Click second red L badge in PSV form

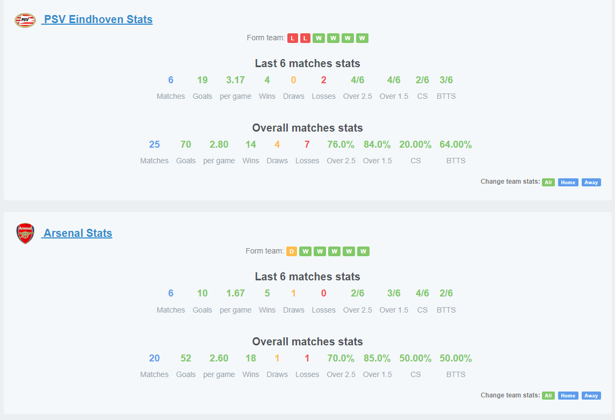pyautogui.click(x=305, y=38)
